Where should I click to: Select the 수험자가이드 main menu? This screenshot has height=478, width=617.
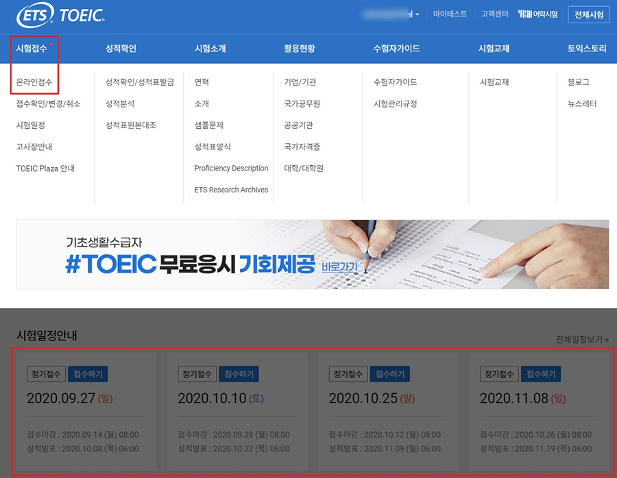(x=396, y=49)
